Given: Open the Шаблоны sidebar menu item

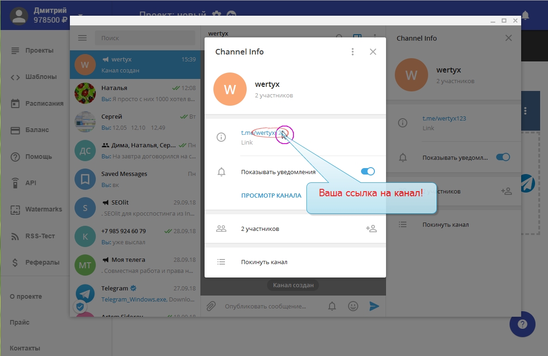Looking at the screenshot, I should (41, 77).
